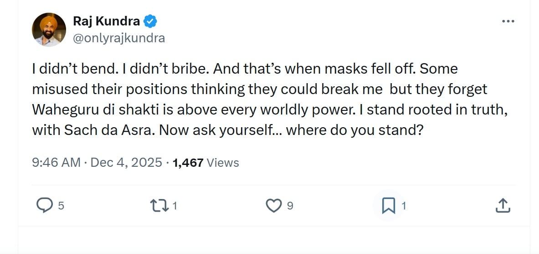
Task: Repost the tweet using the retweet icon
Action: tap(159, 205)
